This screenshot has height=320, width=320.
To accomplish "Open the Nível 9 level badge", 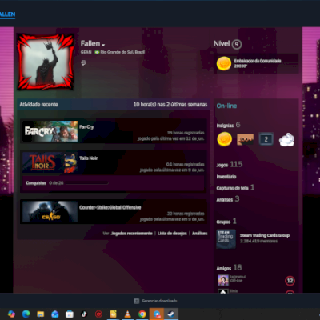I will pos(237,44).
